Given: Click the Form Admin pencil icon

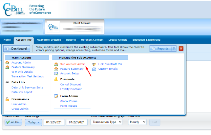Looking at the screenshot, I should 56,96.
